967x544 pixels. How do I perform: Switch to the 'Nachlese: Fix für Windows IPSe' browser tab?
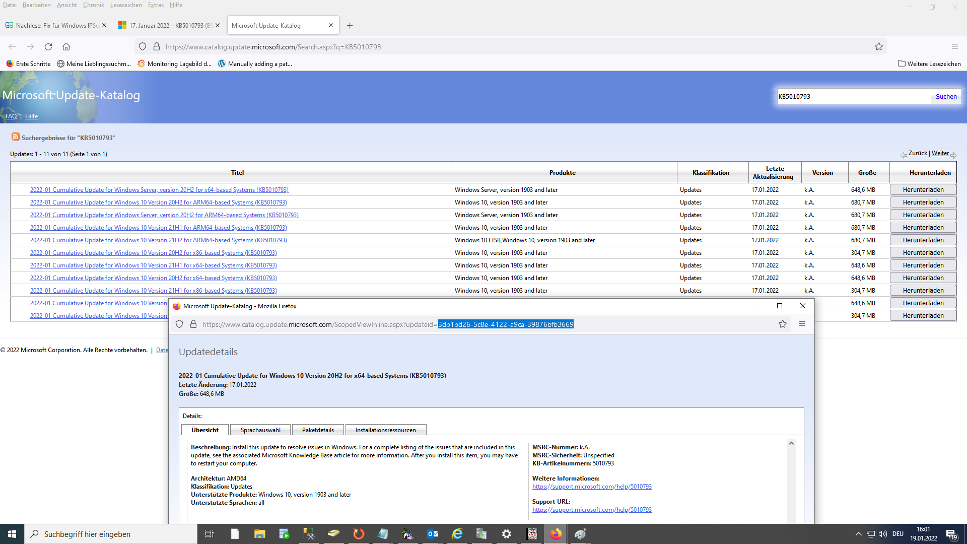point(55,26)
